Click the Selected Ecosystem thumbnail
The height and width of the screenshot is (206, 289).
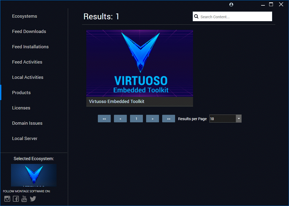click(34, 175)
